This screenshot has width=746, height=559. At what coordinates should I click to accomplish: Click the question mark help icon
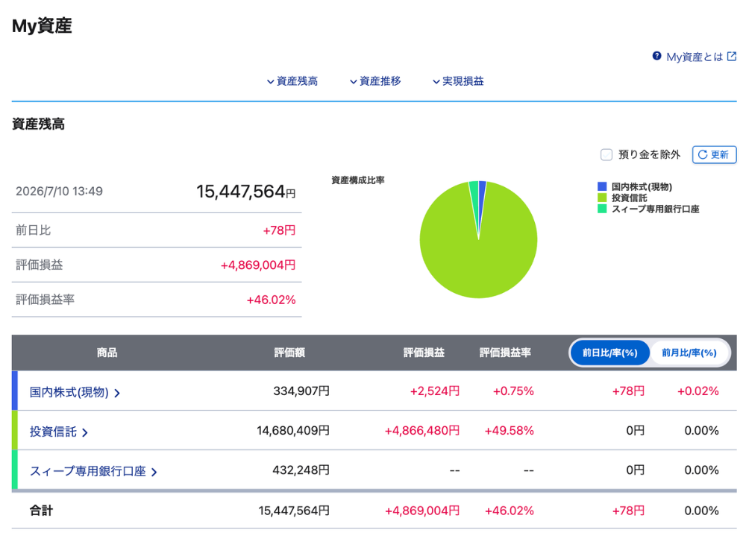tap(656, 56)
